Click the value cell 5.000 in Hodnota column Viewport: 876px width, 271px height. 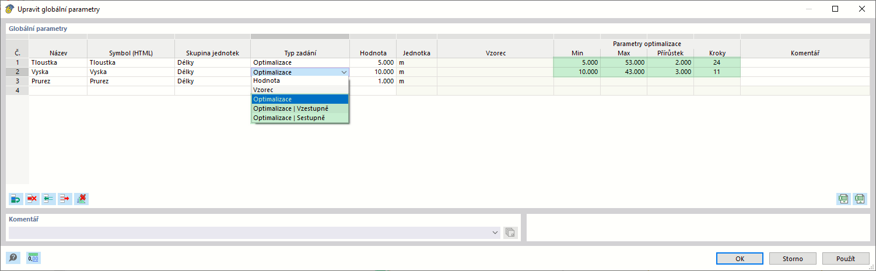click(x=373, y=62)
